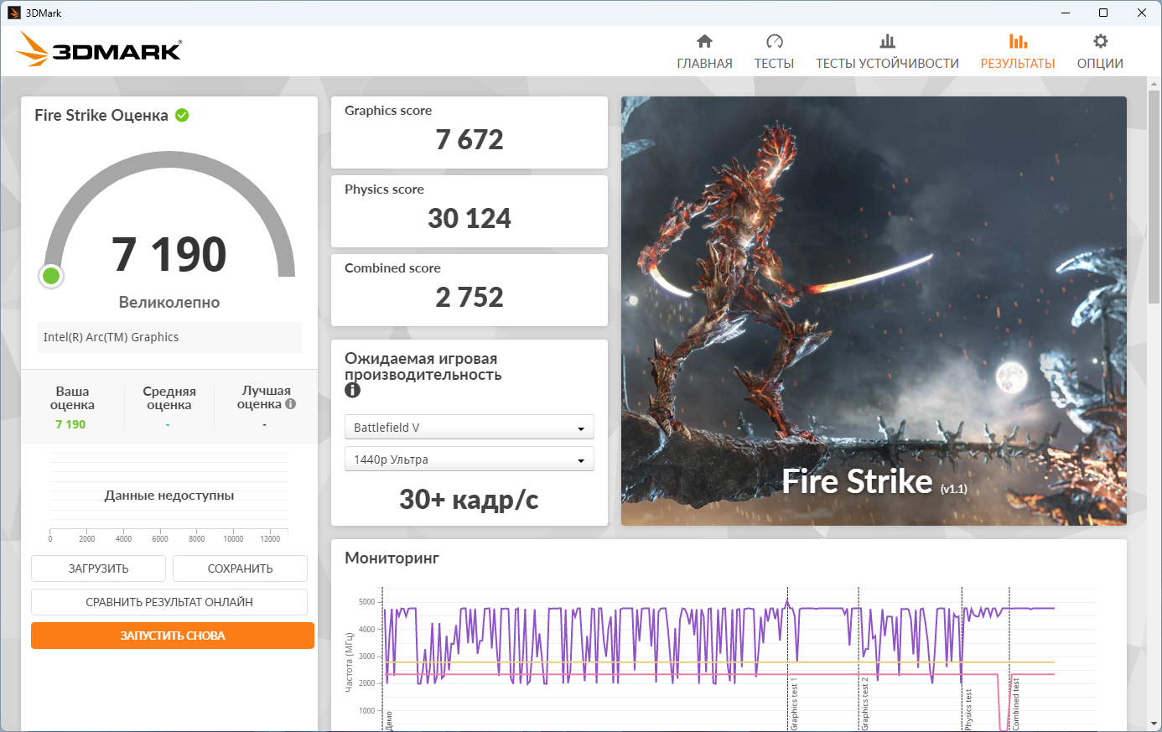Click the Combined test marker on chart
1162x732 pixels.
1016,703
